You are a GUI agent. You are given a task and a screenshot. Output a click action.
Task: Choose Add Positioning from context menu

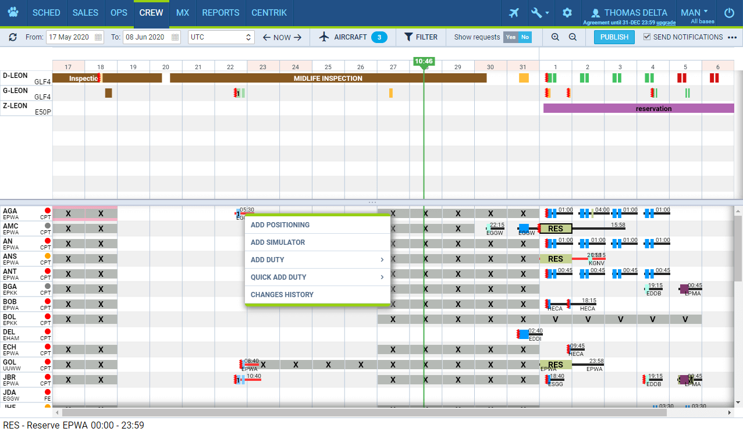tap(280, 225)
